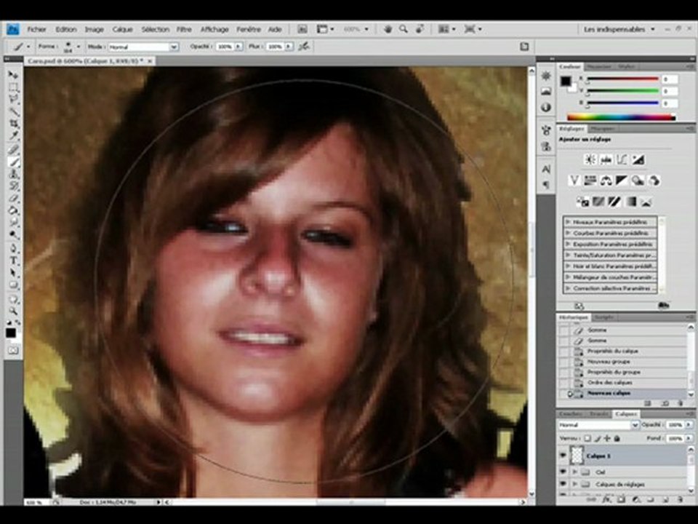Toggle lock position
This screenshot has height=524, width=698.
tap(607, 438)
